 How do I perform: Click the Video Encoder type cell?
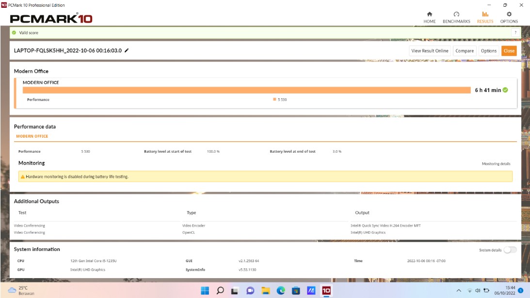(193, 226)
